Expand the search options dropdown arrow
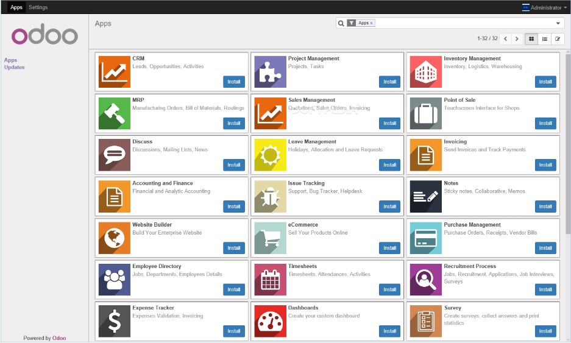571x343 pixels. pos(558,23)
